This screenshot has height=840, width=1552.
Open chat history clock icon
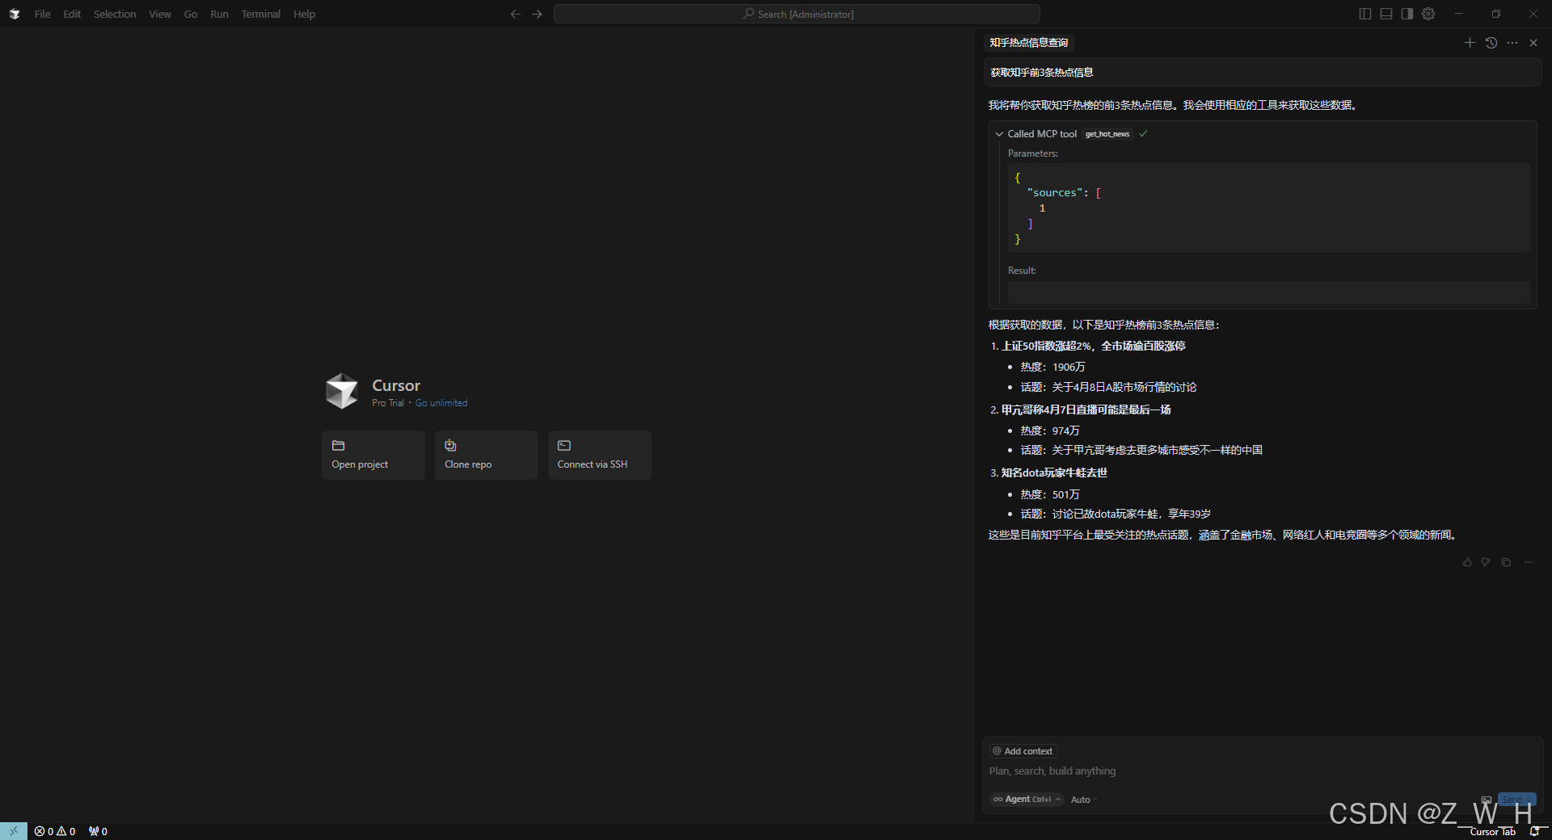(x=1491, y=43)
